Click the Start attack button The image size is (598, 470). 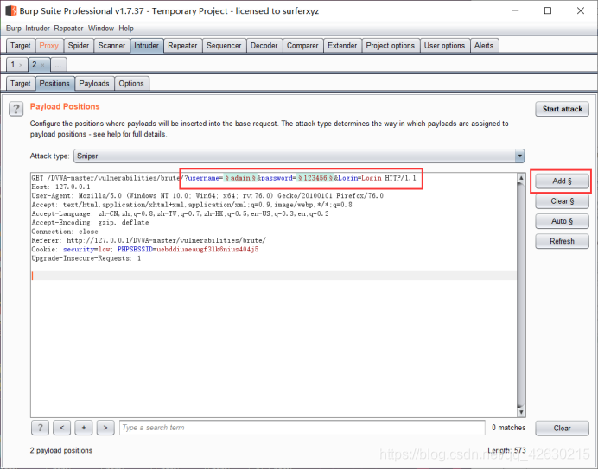coord(563,109)
